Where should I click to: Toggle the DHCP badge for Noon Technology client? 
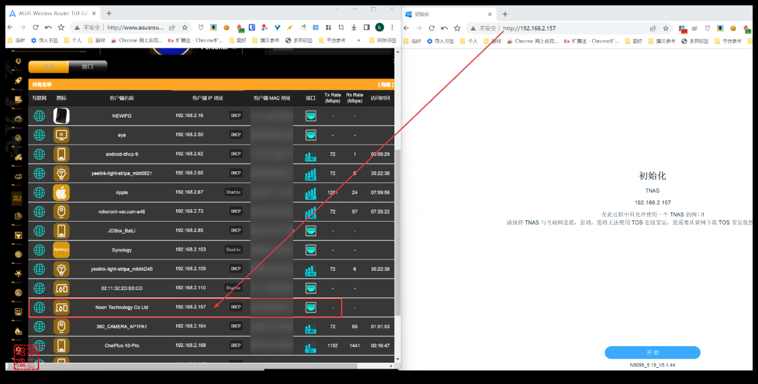pos(236,307)
